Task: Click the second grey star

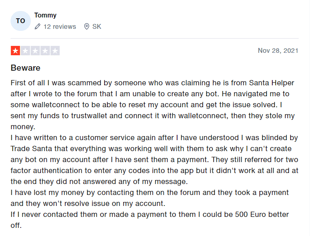Action: coord(25,51)
